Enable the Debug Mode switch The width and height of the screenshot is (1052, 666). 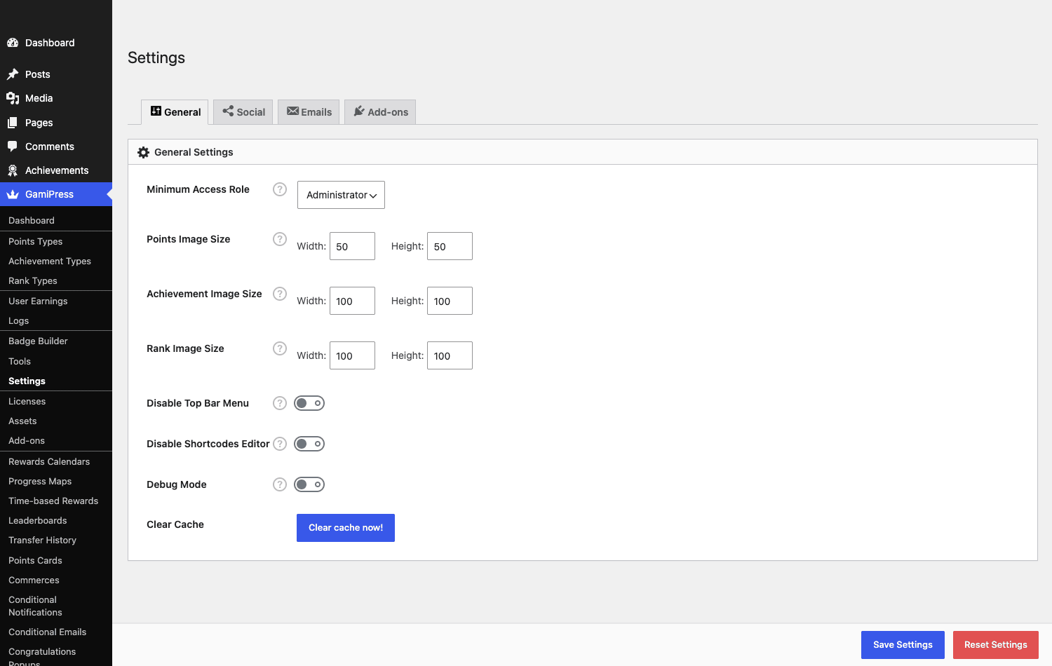coord(309,484)
